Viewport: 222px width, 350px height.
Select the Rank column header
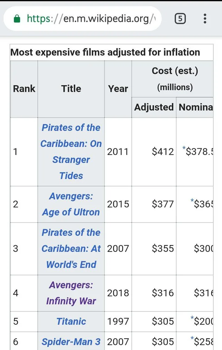click(x=24, y=88)
